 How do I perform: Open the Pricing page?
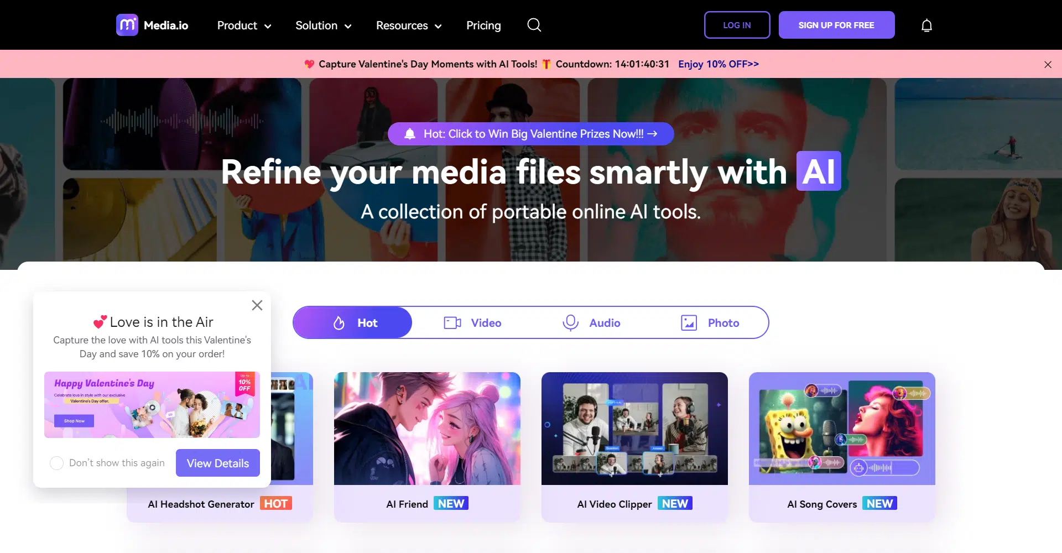click(483, 25)
